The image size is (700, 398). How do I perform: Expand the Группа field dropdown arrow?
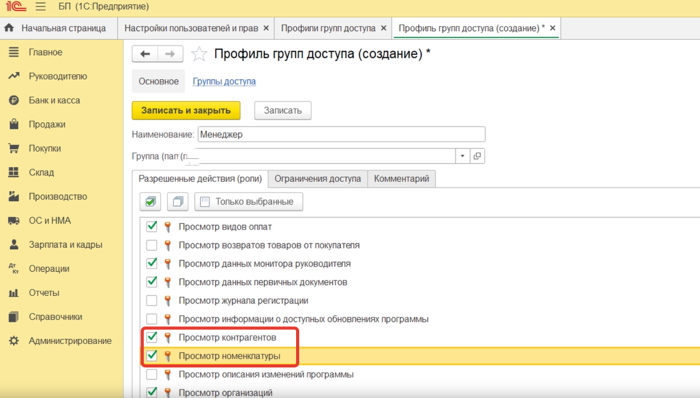(x=463, y=156)
